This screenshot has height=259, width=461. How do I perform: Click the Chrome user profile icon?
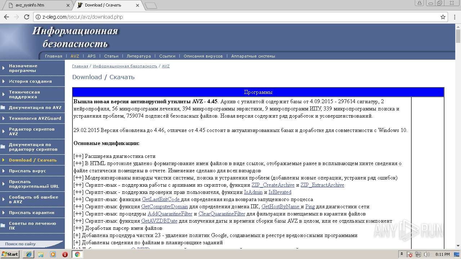(x=420, y=3)
